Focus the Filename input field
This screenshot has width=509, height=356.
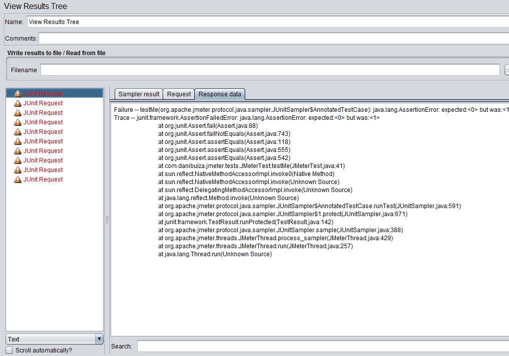(270, 70)
